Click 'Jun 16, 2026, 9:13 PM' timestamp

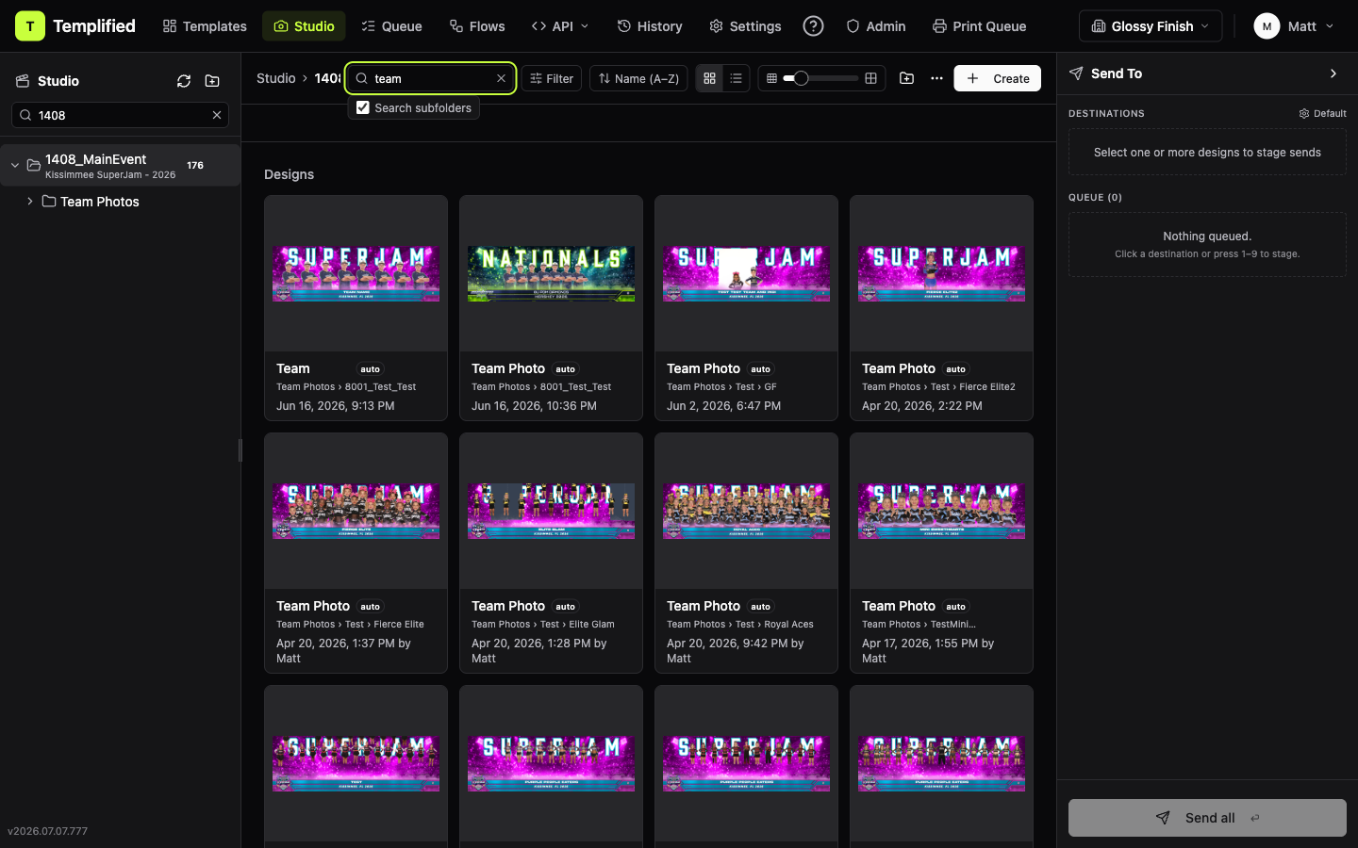coord(336,406)
